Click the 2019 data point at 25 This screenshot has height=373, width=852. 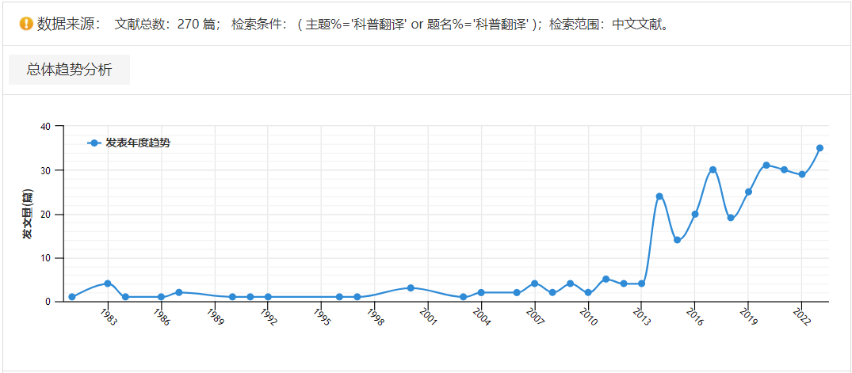(748, 192)
